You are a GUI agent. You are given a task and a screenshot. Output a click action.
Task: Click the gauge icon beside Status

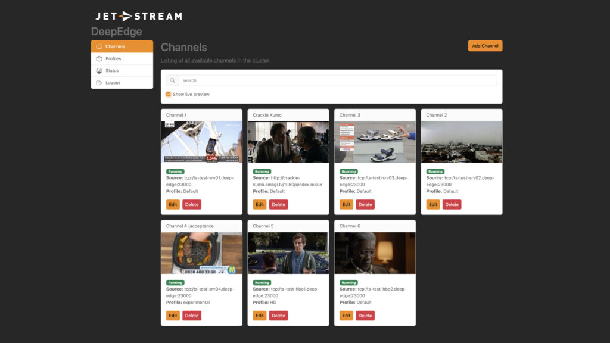[x=99, y=71]
